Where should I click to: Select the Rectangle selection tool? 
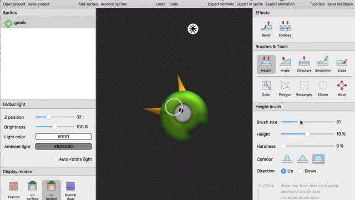click(x=304, y=88)
